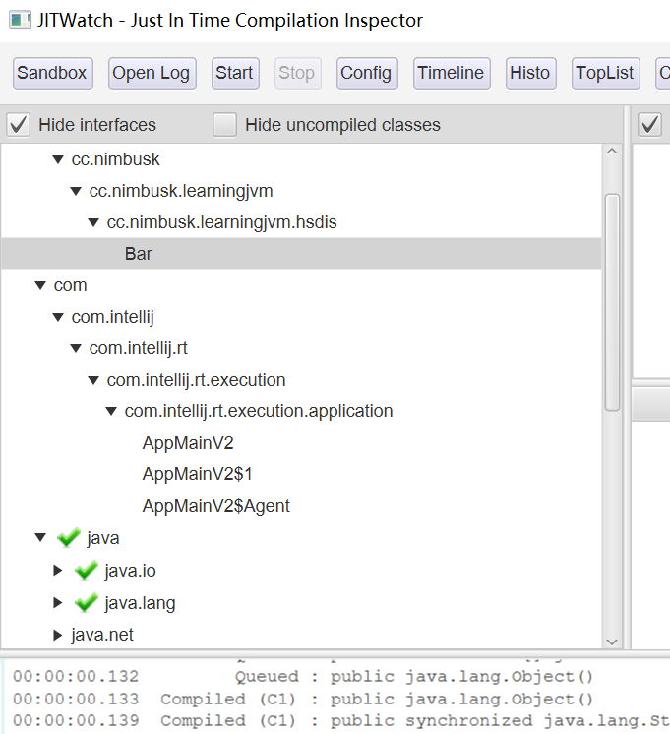Expand the java.net package node
Screen dimensions: 670x734
coord(58,635)
